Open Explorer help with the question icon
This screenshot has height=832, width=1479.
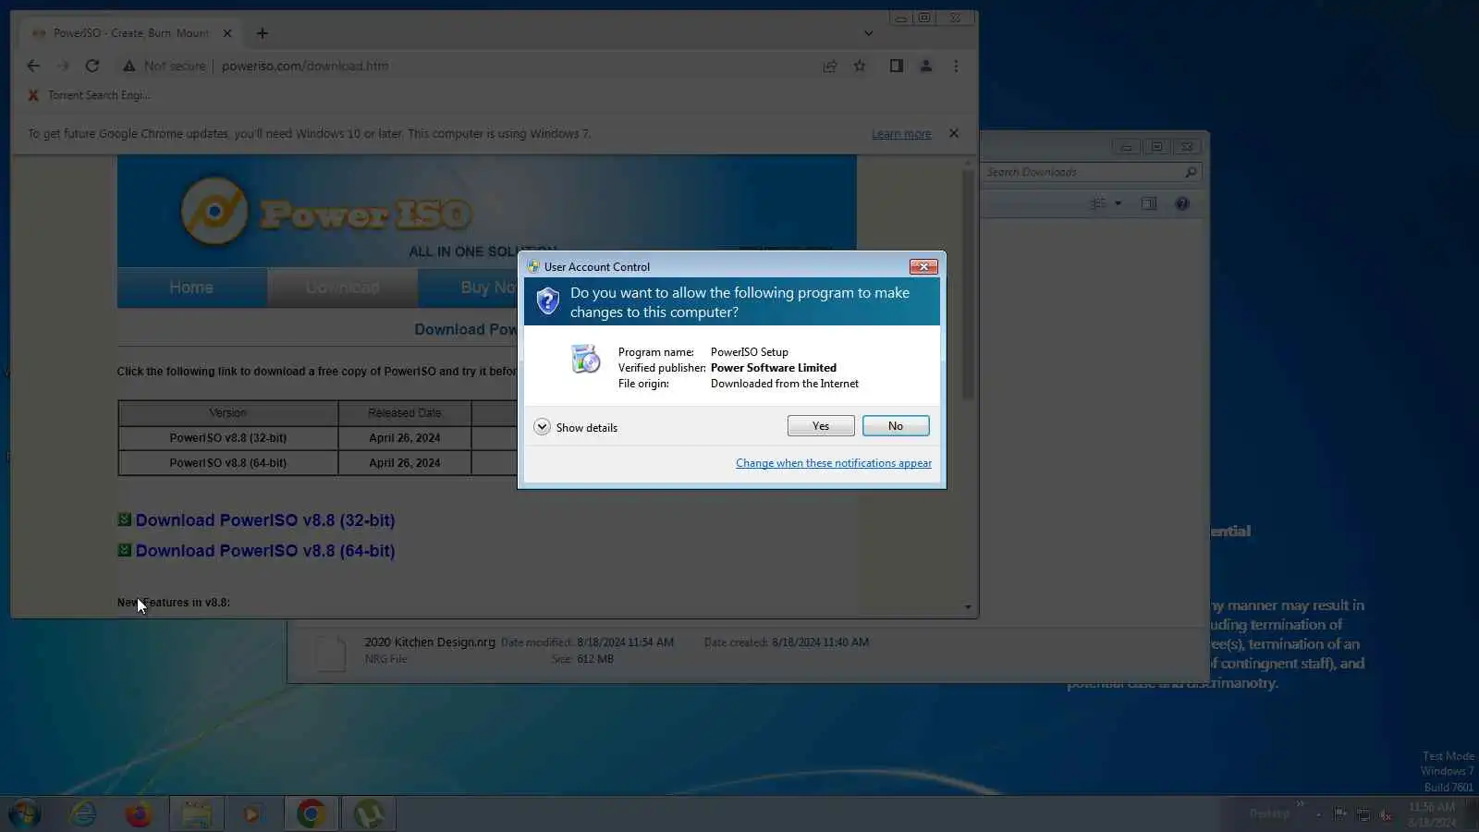pyautogui.click(x=1182, y=203)
